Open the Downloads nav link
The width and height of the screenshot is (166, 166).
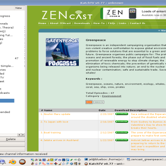pyautogui.click(x=82, y=23)
